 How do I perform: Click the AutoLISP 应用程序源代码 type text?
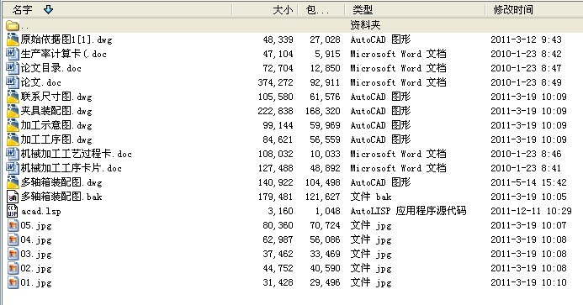pos(408,211)
